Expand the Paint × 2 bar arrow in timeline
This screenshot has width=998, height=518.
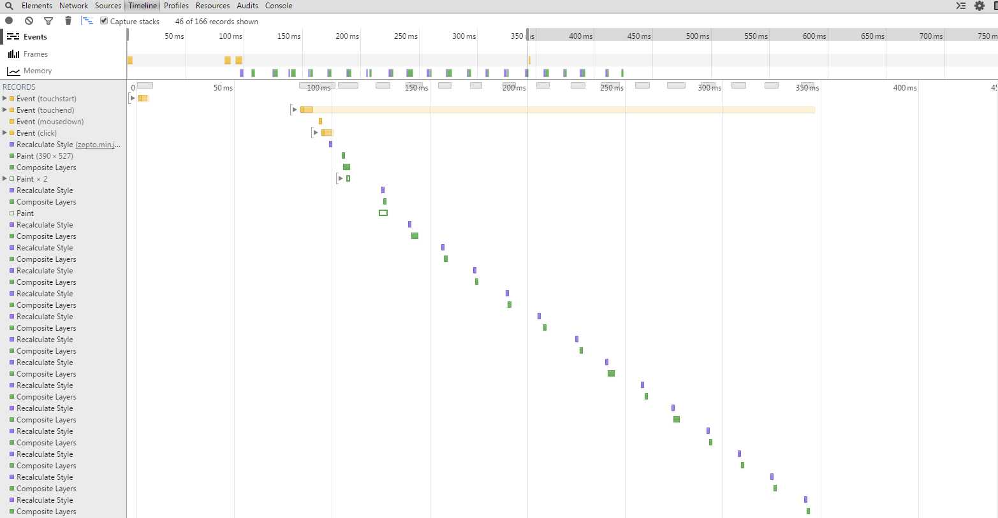tap(341, 178)
